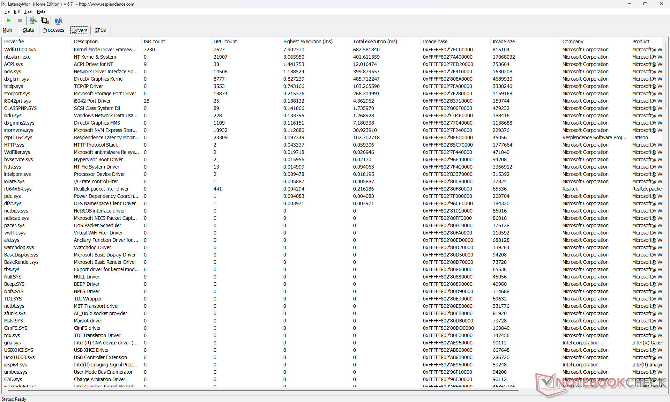Open options via the computer-brush icon

click(x=33, y=21)
